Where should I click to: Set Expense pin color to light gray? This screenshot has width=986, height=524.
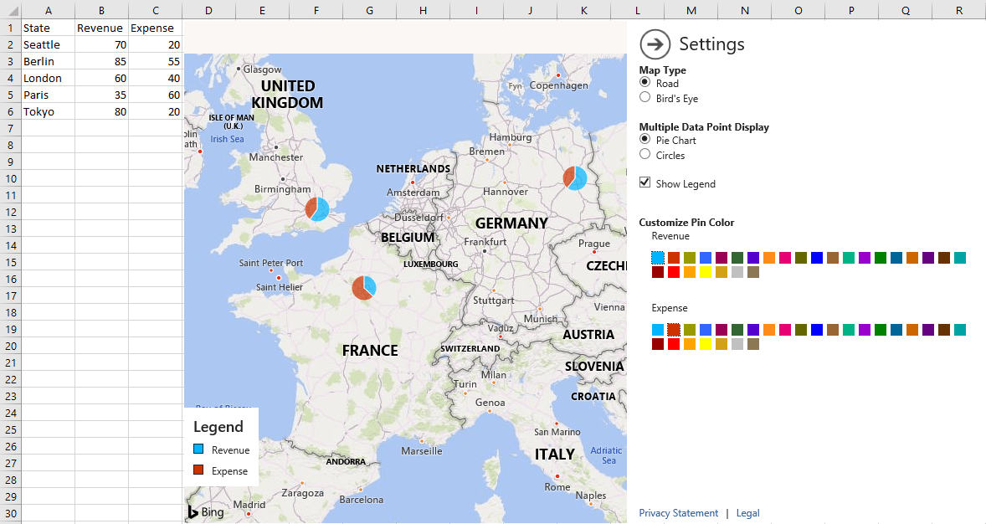tap(737, 344)
